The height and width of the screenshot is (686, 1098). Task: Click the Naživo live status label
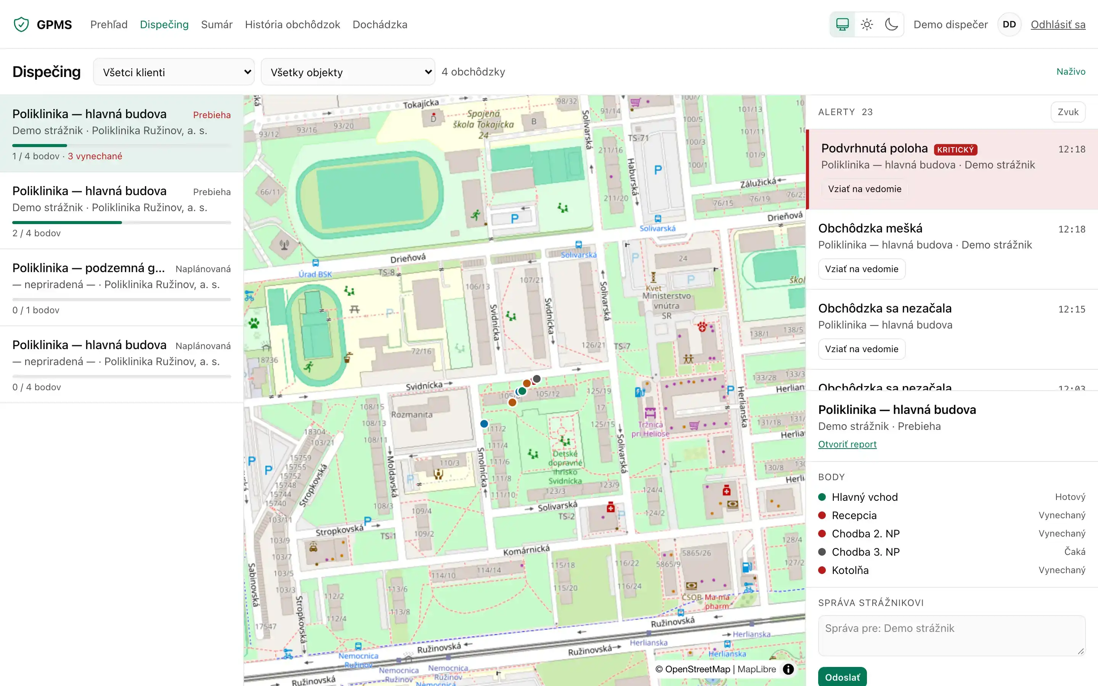(x=1071, y=72)
